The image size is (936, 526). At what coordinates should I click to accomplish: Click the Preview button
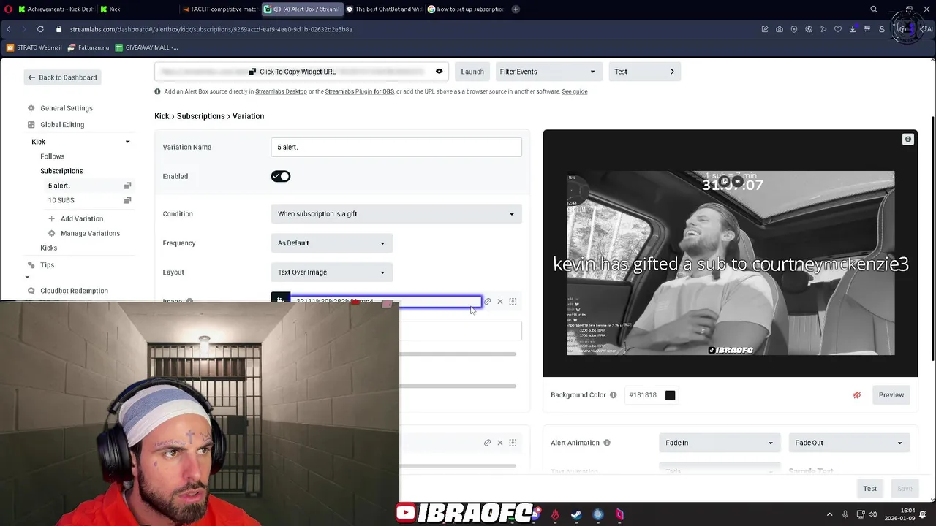pyautogui.click(x=891, y=395)
